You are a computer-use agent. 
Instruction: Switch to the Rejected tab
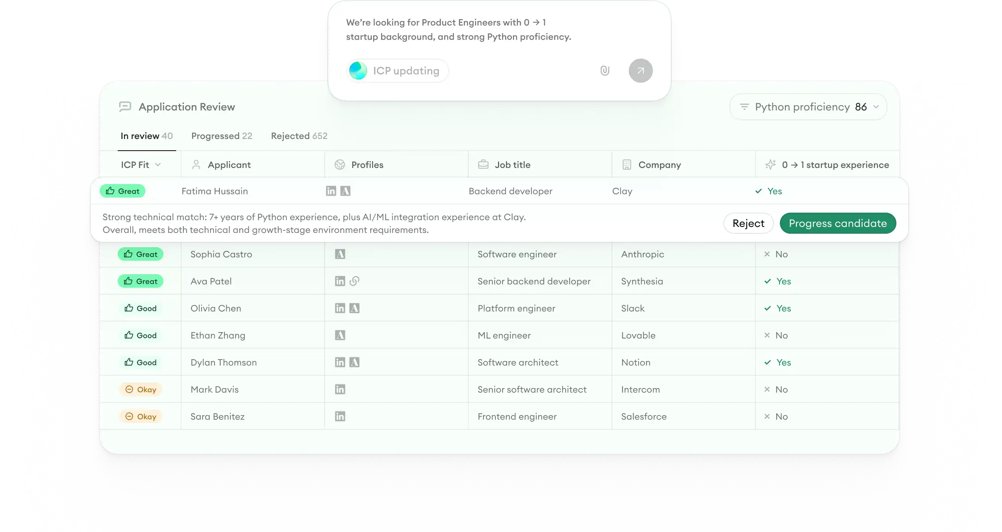tap(298, 136)
